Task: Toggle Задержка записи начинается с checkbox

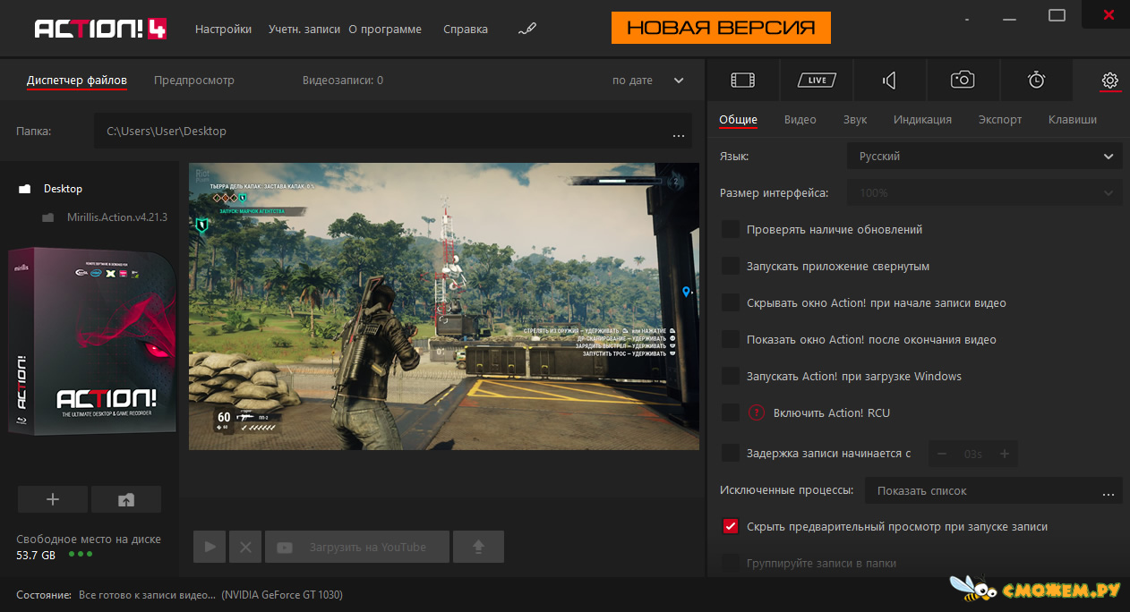Action: tap(731, 453)
